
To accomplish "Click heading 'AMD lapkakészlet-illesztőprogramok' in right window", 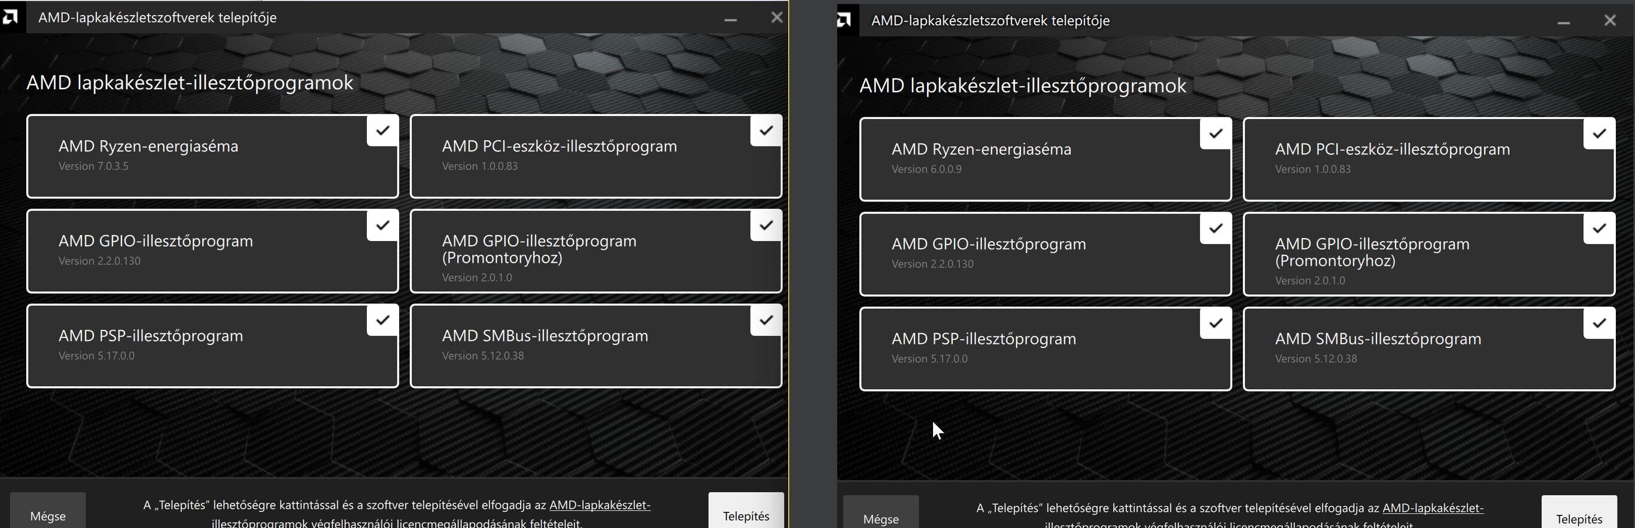I will pos(1023,86).
